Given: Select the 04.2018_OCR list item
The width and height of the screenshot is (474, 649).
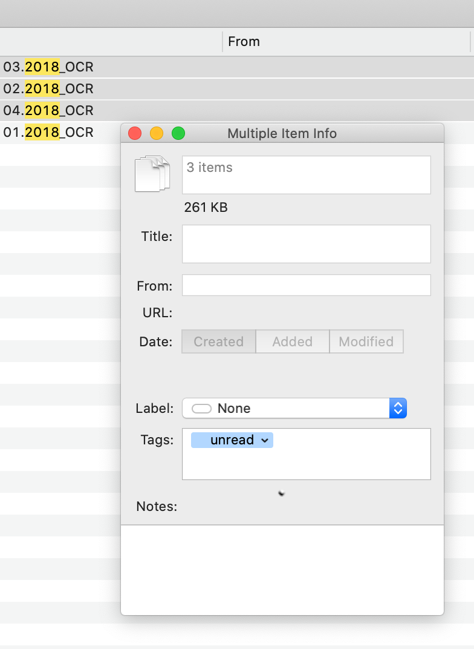Looking at the screenshot, I should tap(48, 111).
